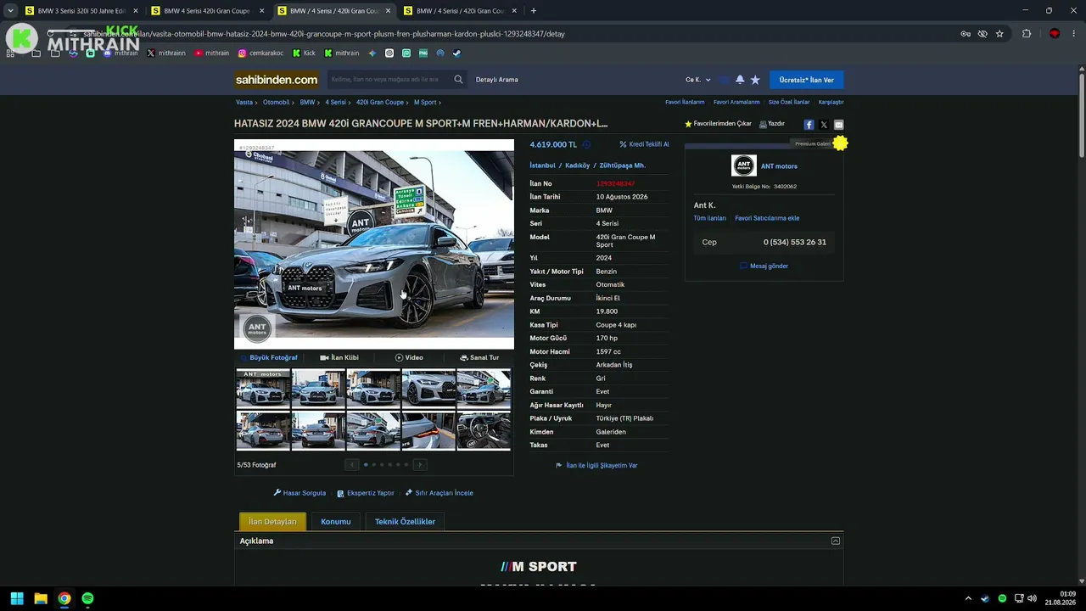Click the Chrome taskbar icon
Image resolution: width=1086 pixels, height=611 pixels.
coord(64,598)
